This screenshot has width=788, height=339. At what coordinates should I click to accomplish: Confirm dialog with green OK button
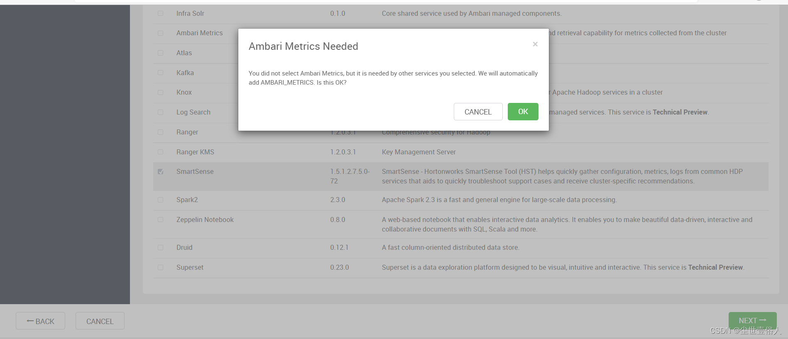coord(523,112)
